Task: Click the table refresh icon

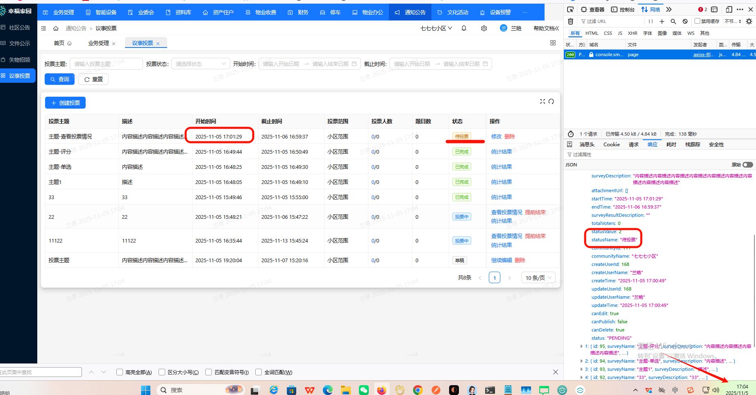Action: tap(552, 102)
